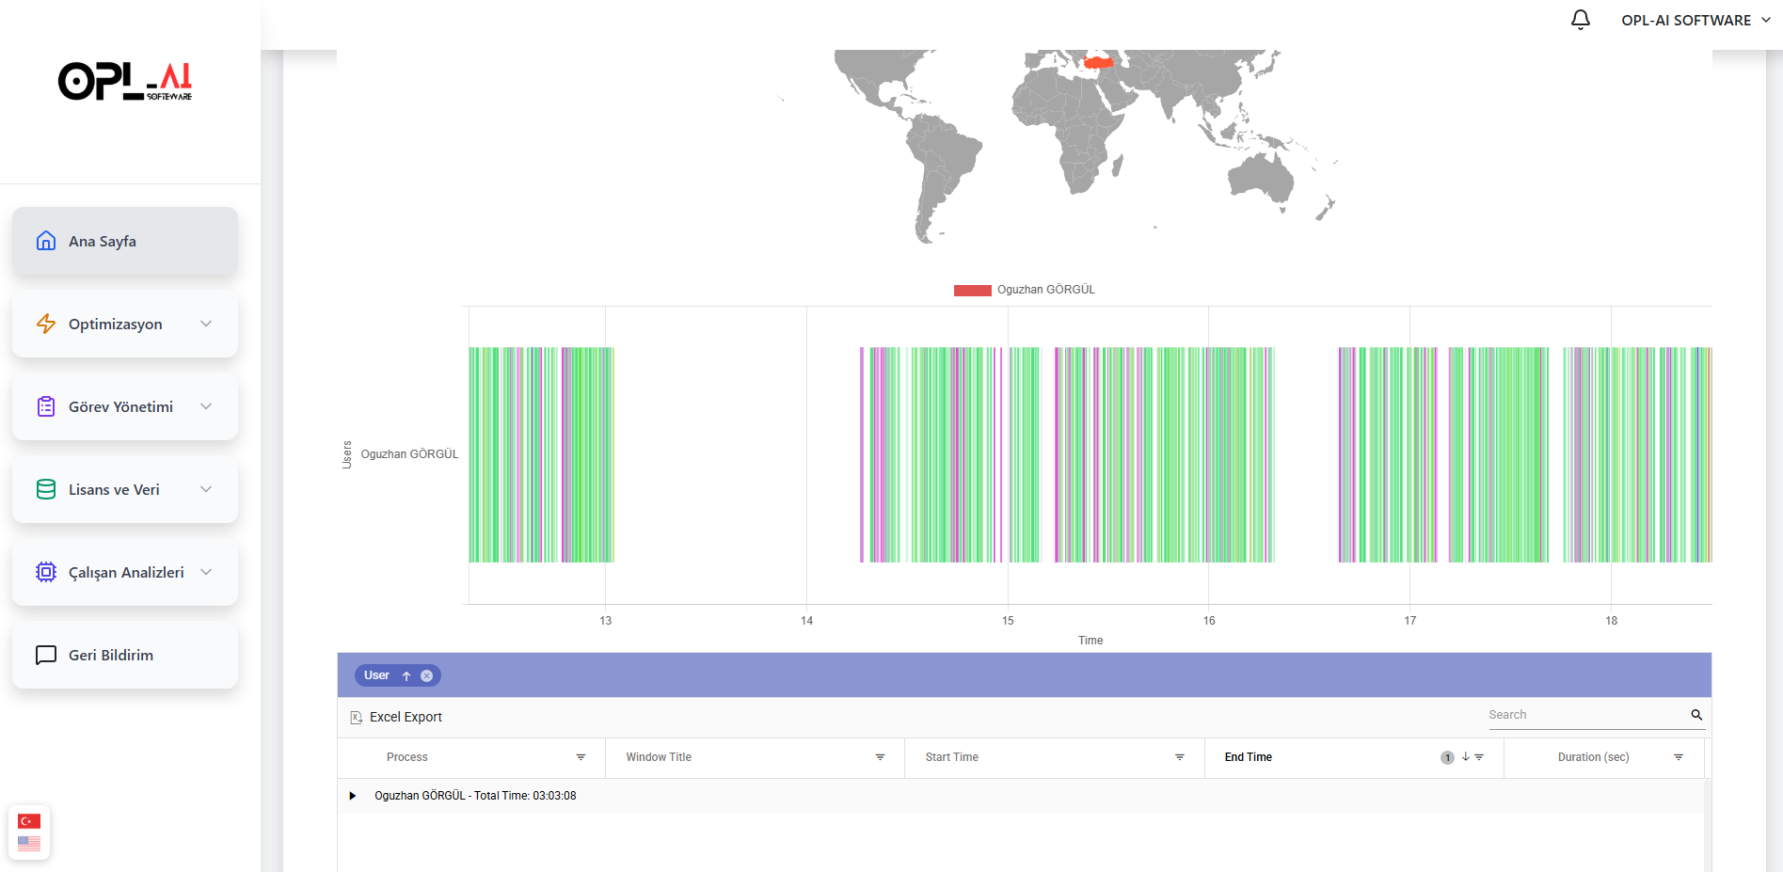Toggle Oguzhan GÖRGÜL legend series

coord(1024,290)
